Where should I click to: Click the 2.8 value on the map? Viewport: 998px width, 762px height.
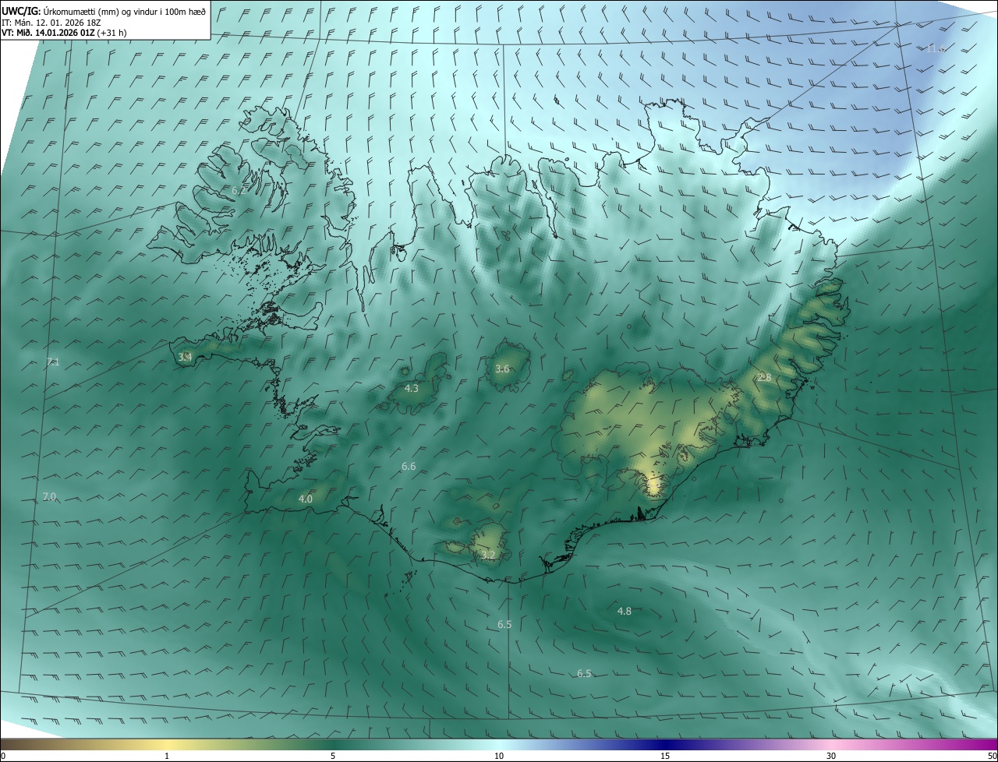coord(764,377)
